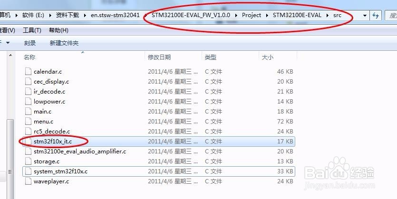This screenshot has height=199, width=397.
Task: Go to en.stsw-stm32041 in the breadcrumb
Action: pos(115,15)
